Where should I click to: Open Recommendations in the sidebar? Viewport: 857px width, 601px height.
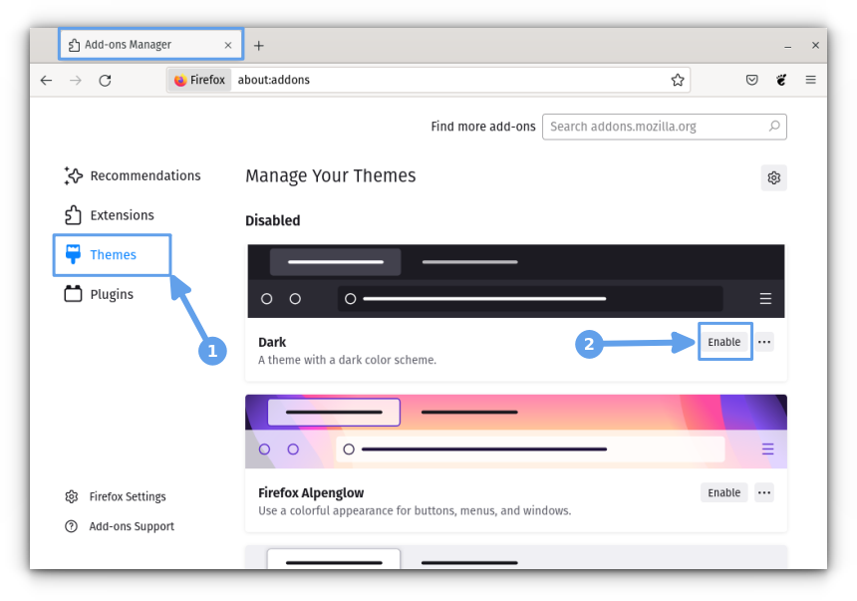133,175
